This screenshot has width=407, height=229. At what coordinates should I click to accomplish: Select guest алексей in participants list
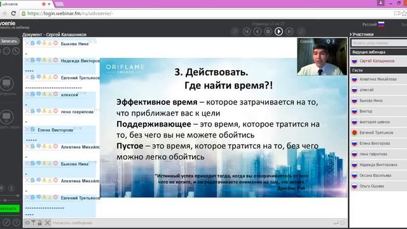pyautogui.click(x=378, y=90)
